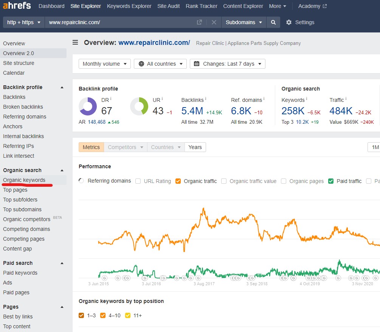
Task: Open Organic keywords in sidebar
Action: 24,180
